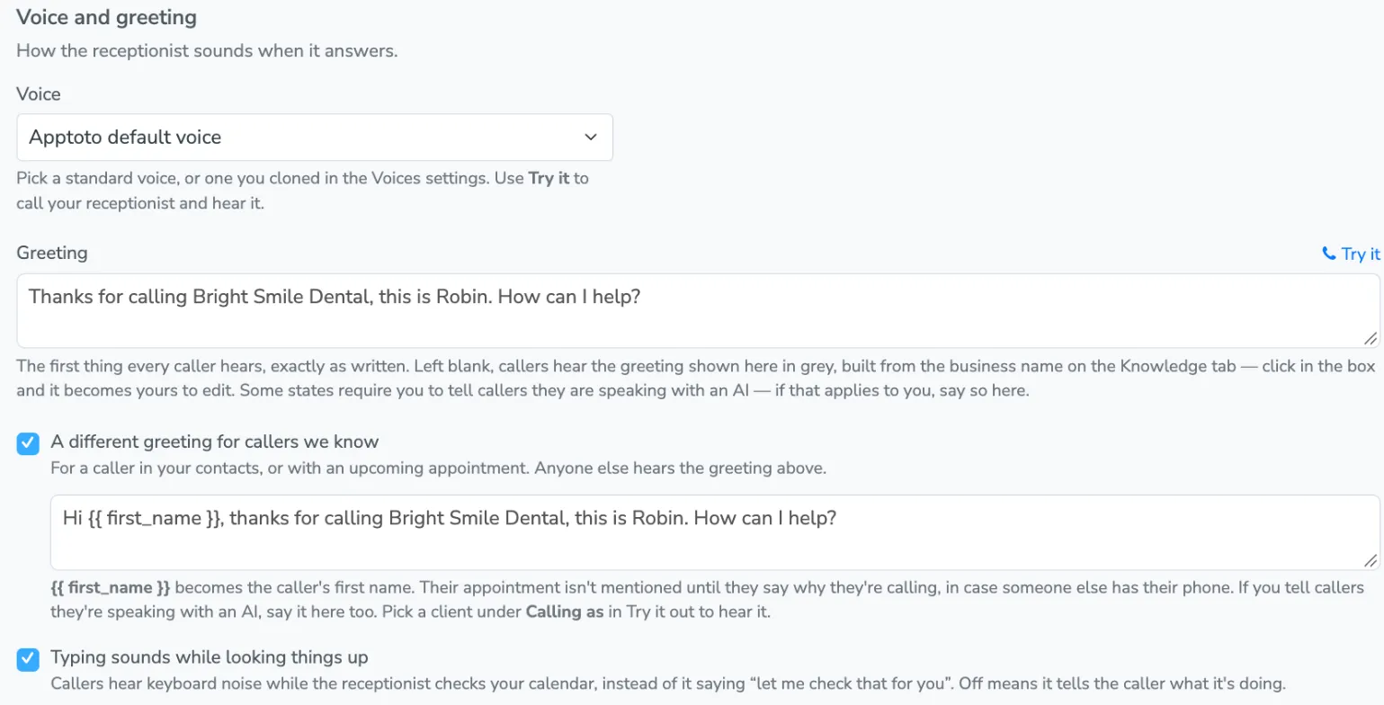The height and width of the screenshot is (705, 1384).
Task: Click the bold {{ first_name }} help text
Action: pyautogui.click(x=111, y=589)
